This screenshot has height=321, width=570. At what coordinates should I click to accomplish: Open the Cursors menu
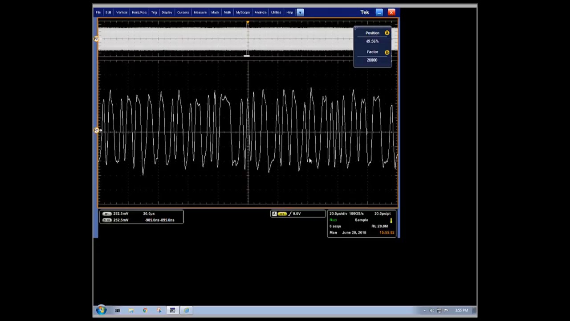pyautogui.click(x=183, y=12)
